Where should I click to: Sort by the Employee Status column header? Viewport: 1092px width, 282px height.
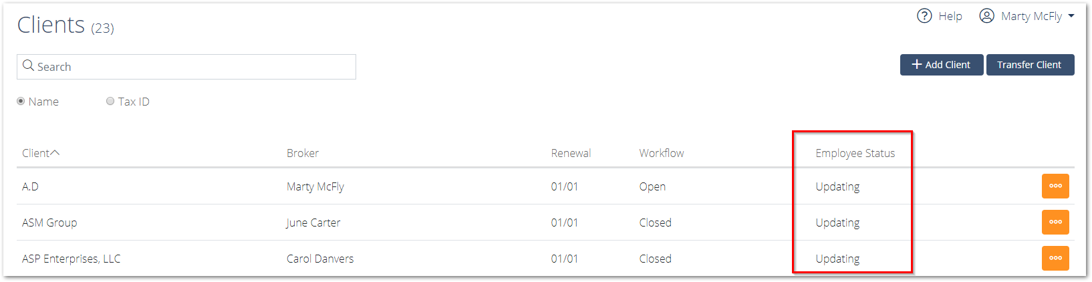coord(855,153)
